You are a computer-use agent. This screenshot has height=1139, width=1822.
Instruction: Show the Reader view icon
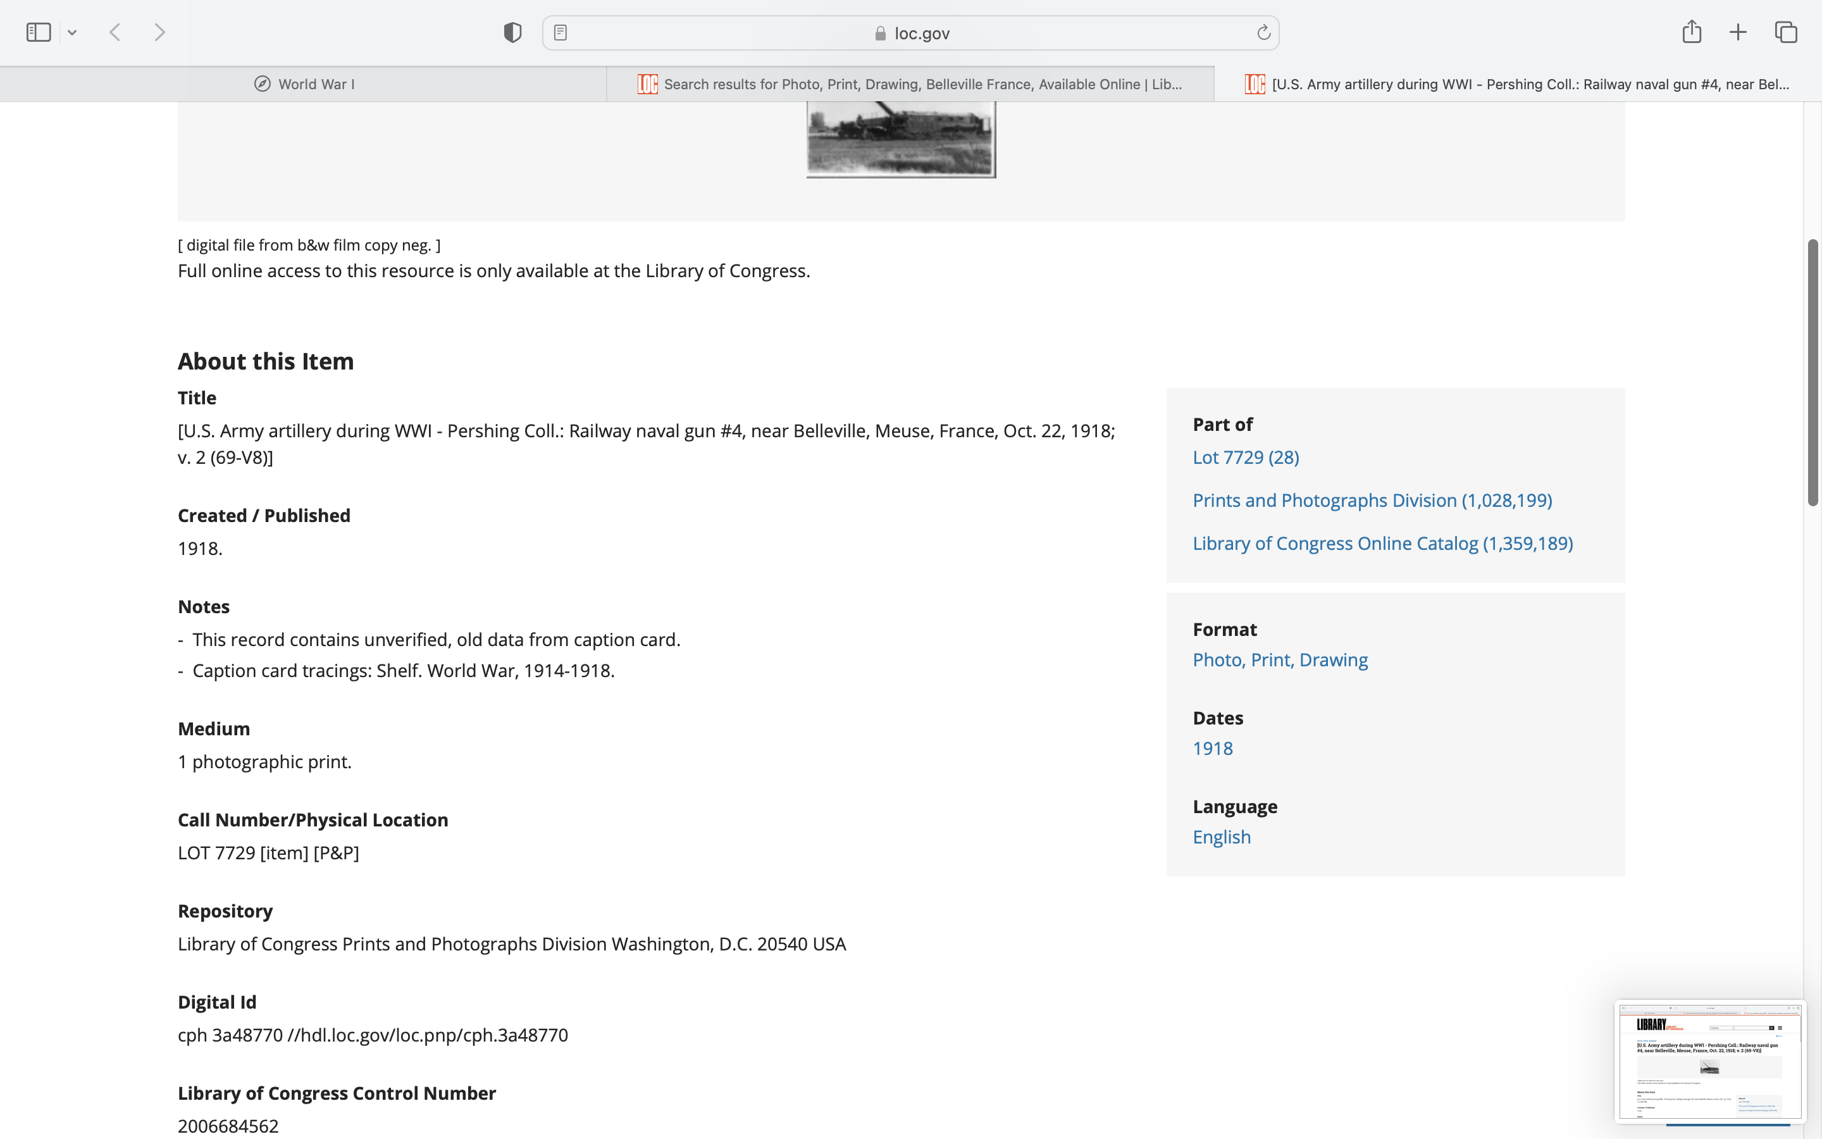pos(560,32)
